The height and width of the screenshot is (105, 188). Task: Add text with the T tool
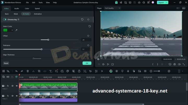click(50, 71)
